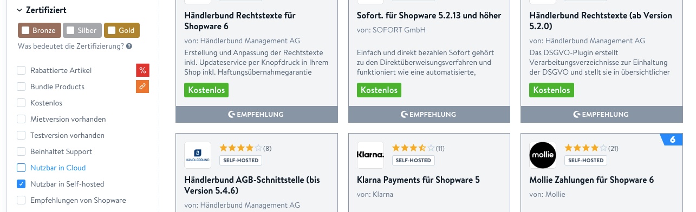Click the Händlerbund logo thumbnail
This screenshot has height=212, width=696.
click(198, 155)
